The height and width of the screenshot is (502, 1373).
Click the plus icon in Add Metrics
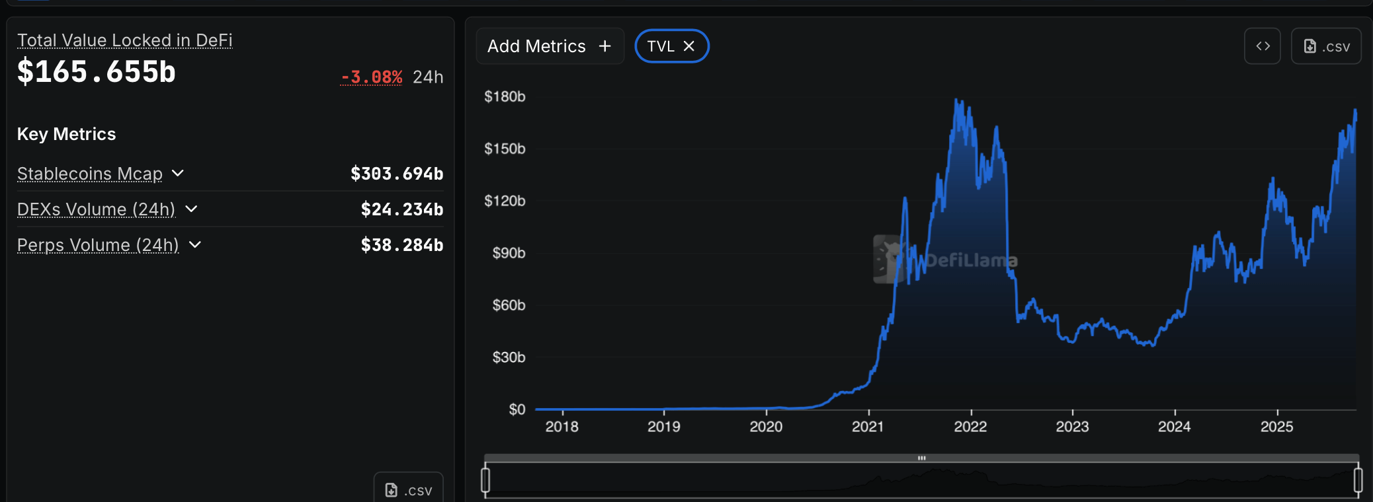[604, 46]
